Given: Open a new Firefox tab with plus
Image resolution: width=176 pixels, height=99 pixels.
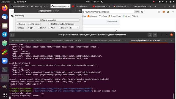Looking at the screenshot, I should click(155, 7).
